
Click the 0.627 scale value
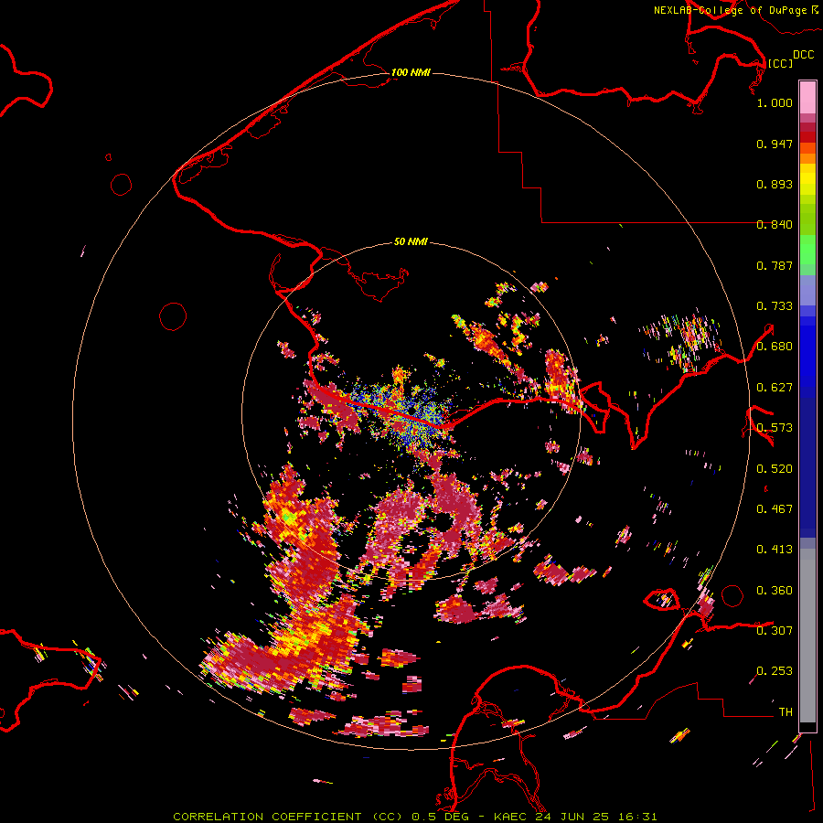pyautogui.click(x=775, y=388)
